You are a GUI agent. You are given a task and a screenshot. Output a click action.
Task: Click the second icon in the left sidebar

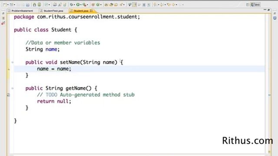[x=3, y=18]
